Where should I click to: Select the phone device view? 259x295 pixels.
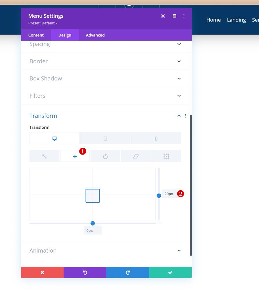click(x=156, y=138)
